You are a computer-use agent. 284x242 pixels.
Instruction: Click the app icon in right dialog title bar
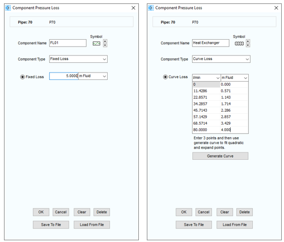[x=151, y=8]
